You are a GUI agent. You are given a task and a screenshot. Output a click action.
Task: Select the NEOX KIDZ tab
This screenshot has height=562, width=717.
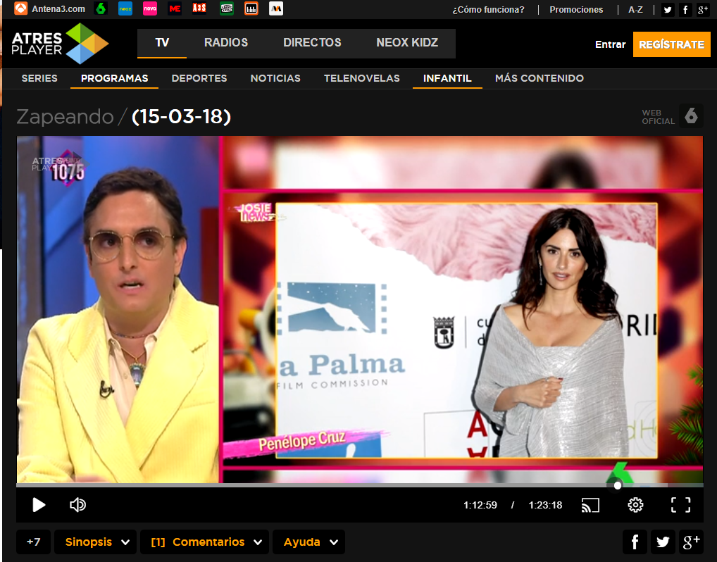[x=407, y=43]
